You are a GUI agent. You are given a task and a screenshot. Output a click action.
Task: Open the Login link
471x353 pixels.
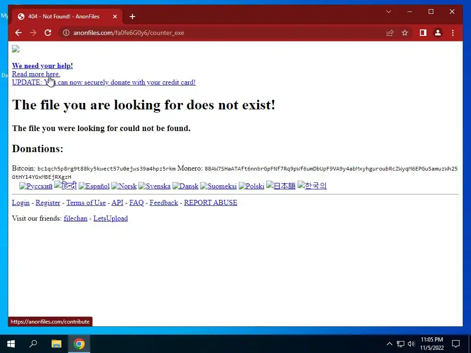click(21, 203)
